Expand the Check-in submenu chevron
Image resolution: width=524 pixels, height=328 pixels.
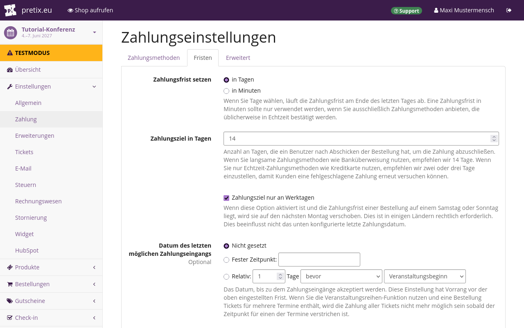pos(94,318)
